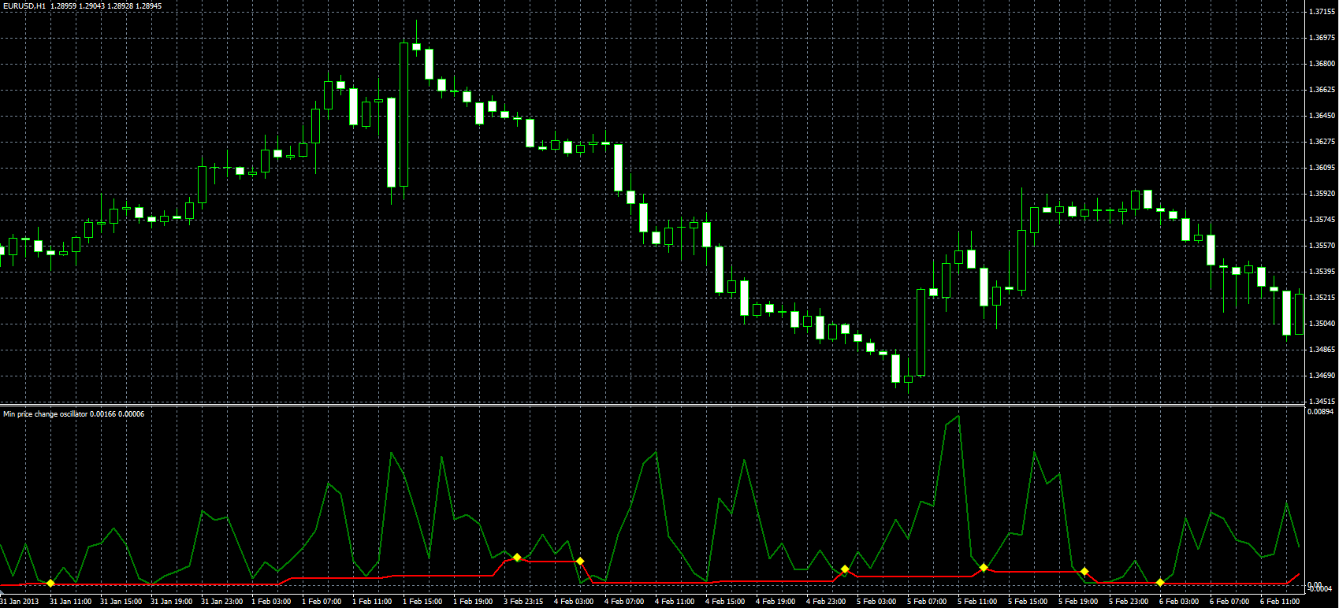Click the '4 Feb 11:00' time axis label
Image resolution: width=1339 pixels, height=608 pixels.
click(x=675, y=602)
